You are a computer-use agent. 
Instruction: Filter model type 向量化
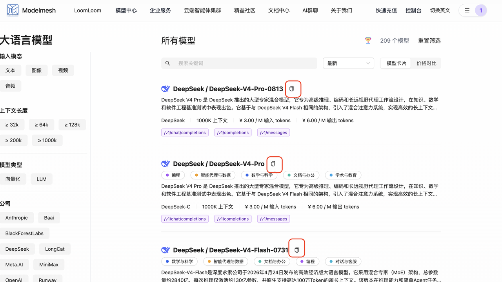(13, 179)
